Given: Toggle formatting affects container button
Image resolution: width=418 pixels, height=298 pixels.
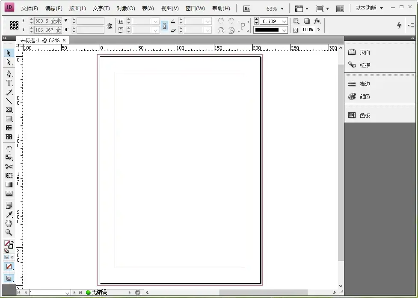Looking at the screenshot, I should coord(7,257).
